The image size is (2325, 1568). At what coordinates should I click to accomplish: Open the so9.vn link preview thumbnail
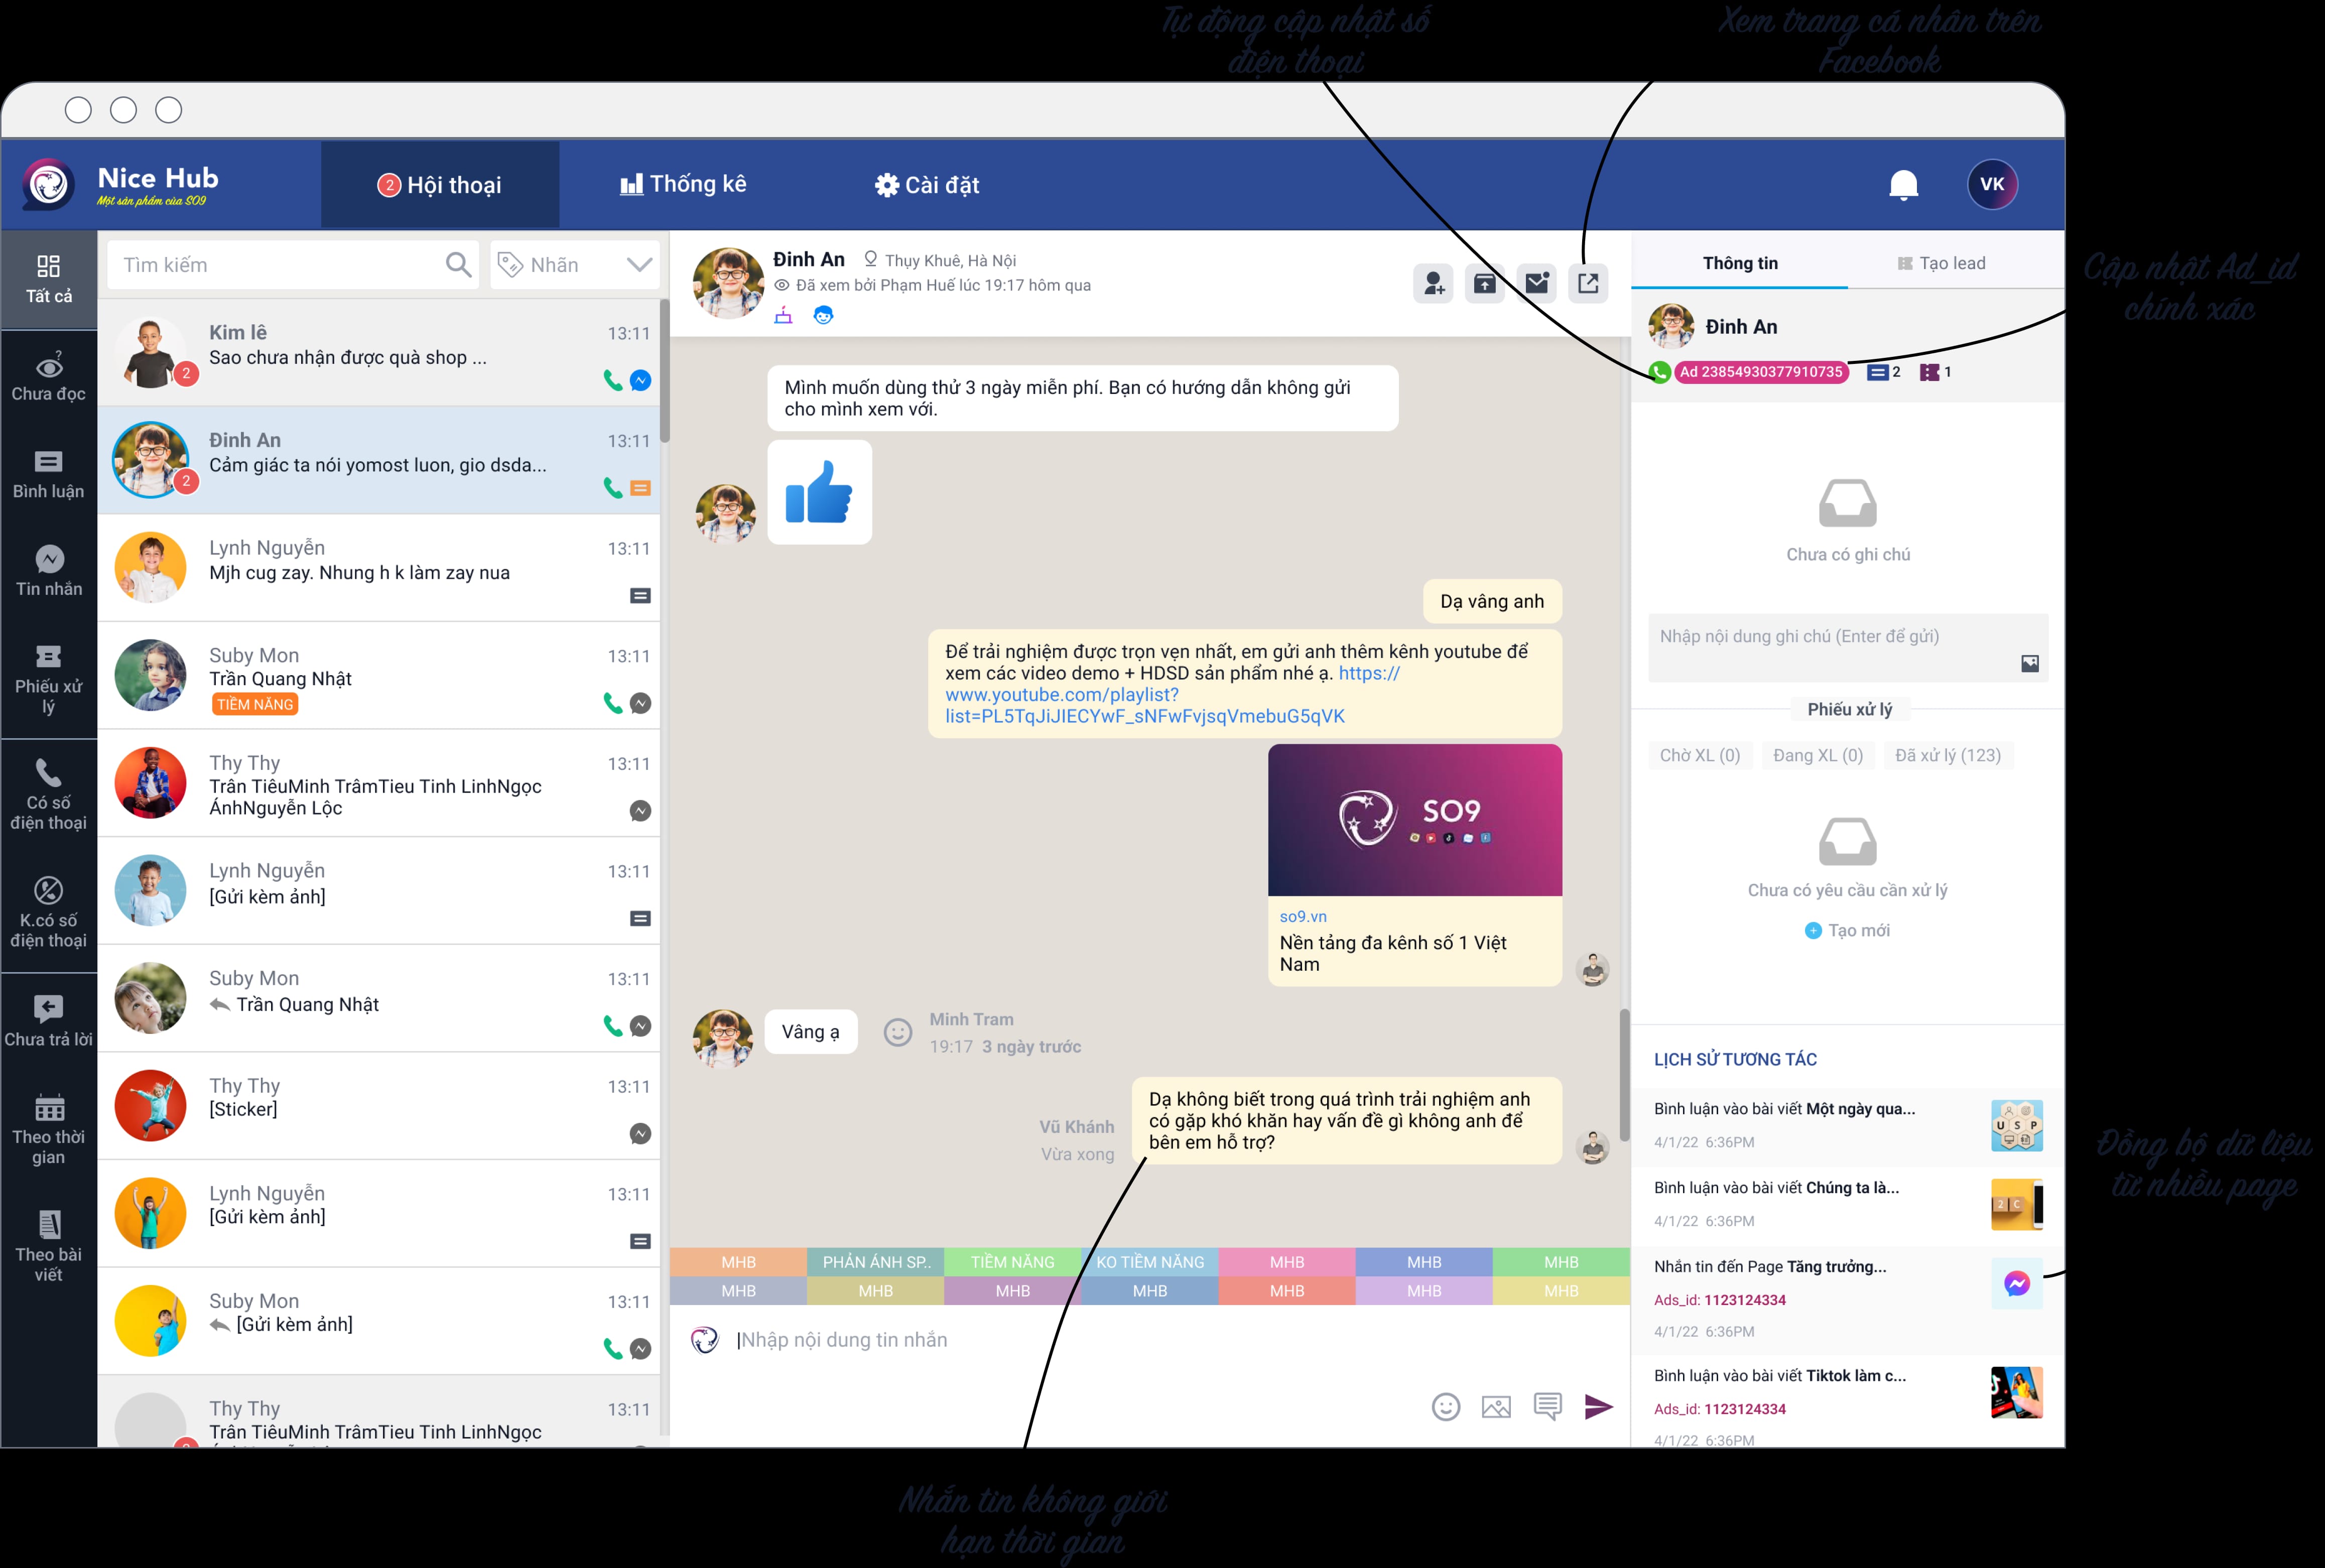pos(1415,820)
